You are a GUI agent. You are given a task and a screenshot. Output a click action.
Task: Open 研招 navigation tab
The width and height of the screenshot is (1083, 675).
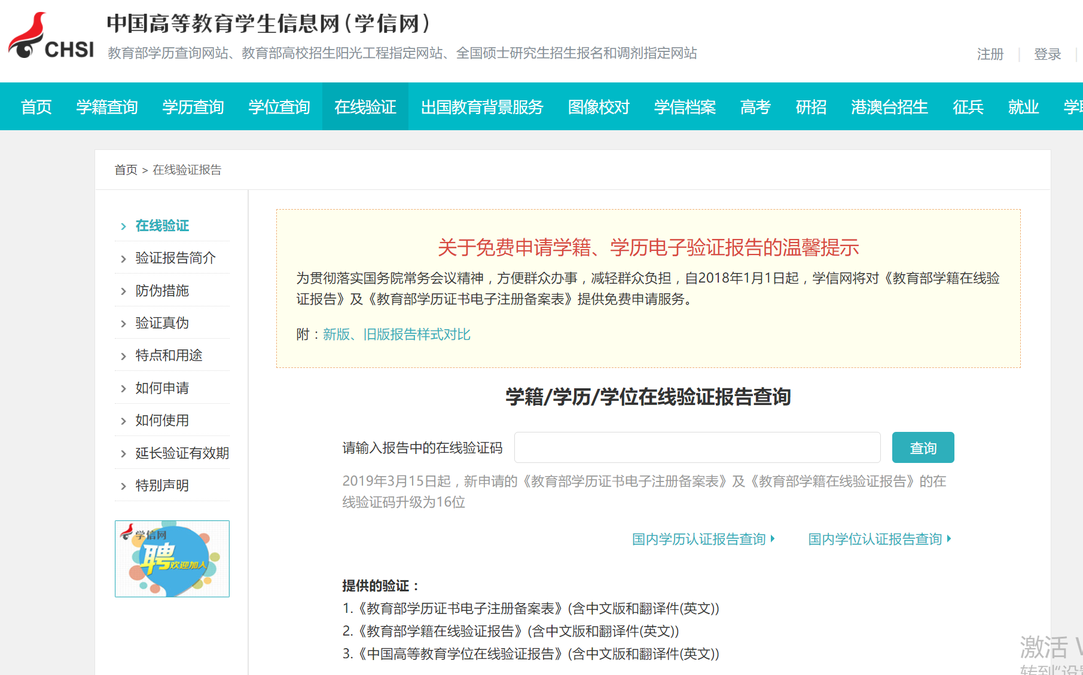(811, 107)
